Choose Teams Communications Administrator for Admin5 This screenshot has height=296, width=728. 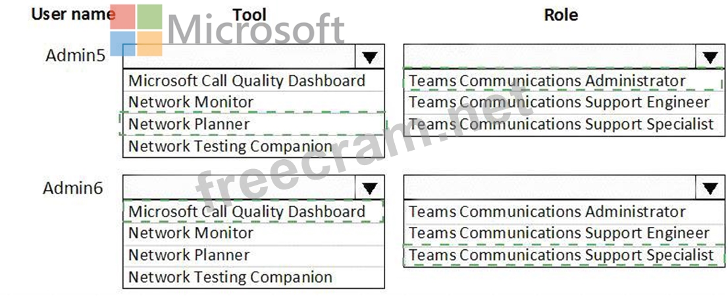[547, 81]
